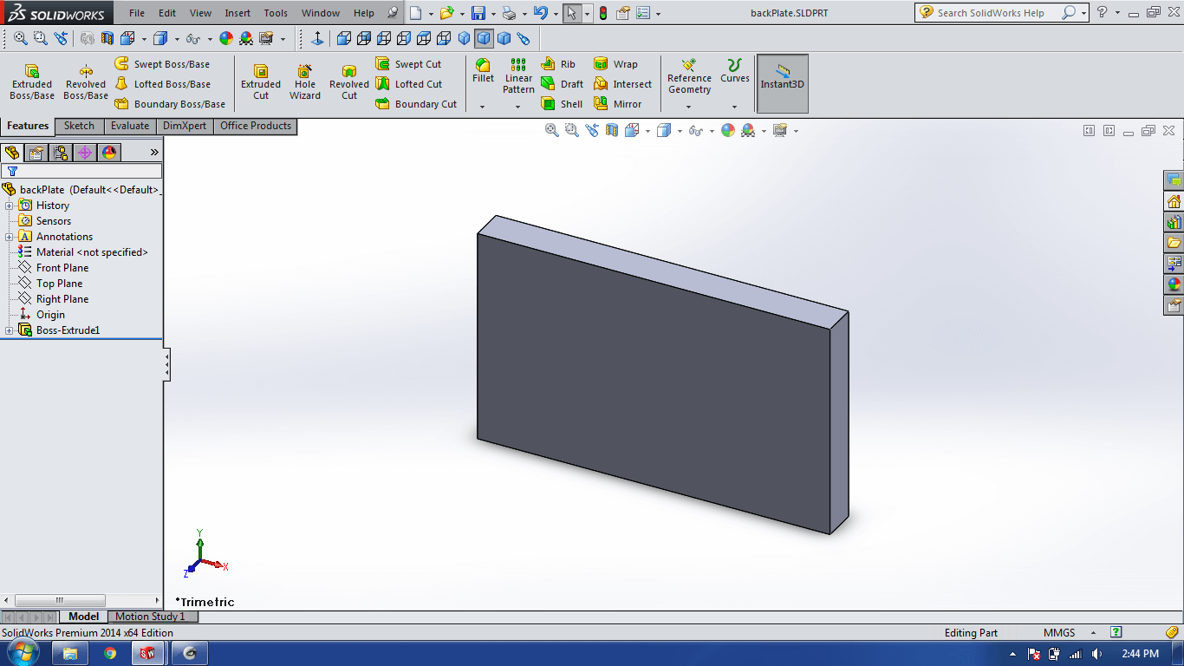This screenshot has width=1184, height=666.
Task: Open Chrome from the taskbar
Action: 110,654
